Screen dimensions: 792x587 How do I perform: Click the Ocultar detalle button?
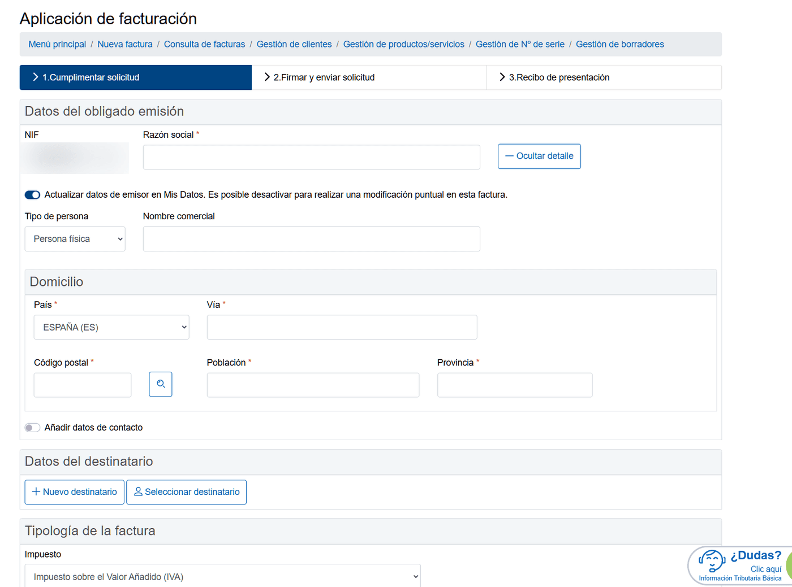(x=539, y=156)
